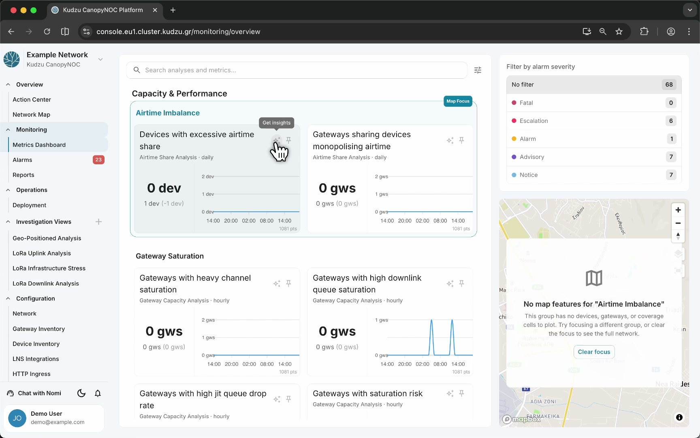Open the Chrome three-dot menu

pyautogui.click(x=689, y=32)
